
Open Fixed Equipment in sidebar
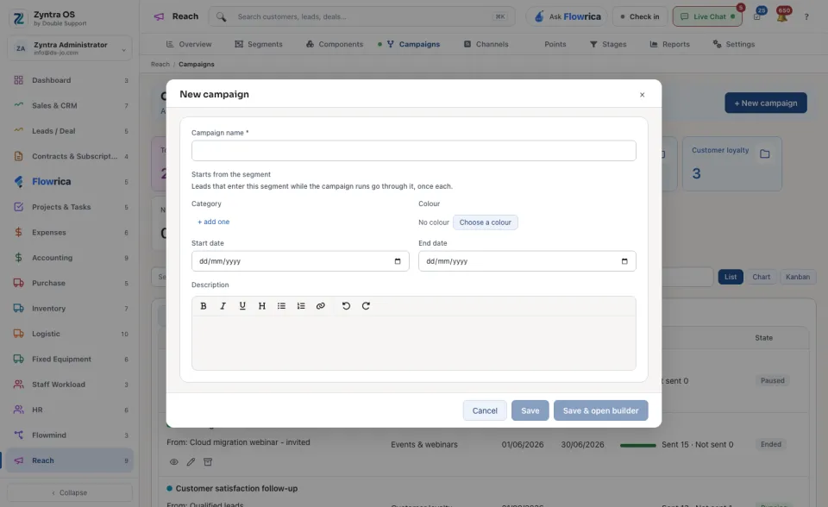coord(70,359)
